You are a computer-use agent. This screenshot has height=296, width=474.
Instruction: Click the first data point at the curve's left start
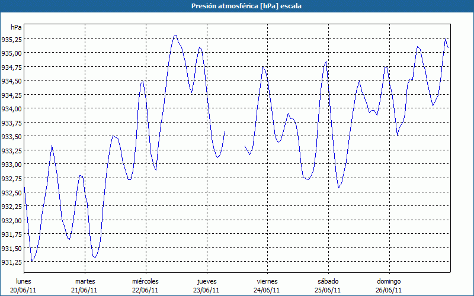[24, 187]
